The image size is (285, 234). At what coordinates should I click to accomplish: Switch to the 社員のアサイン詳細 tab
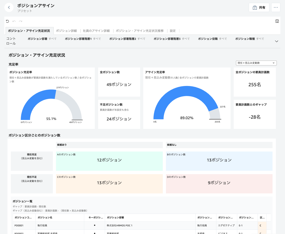point(96,31)
